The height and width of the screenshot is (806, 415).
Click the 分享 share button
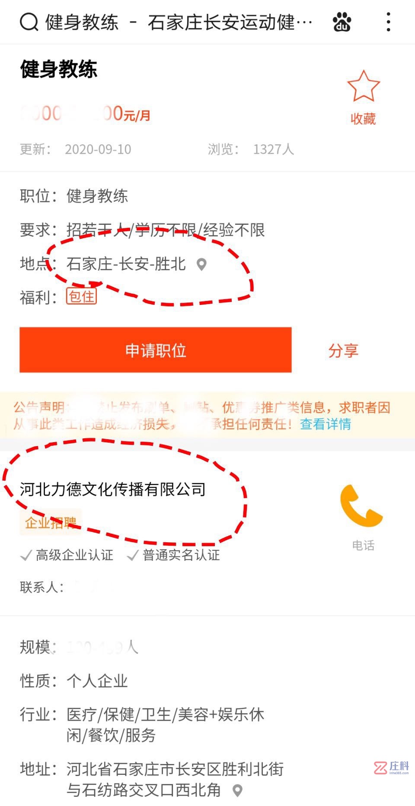(343, 350)
